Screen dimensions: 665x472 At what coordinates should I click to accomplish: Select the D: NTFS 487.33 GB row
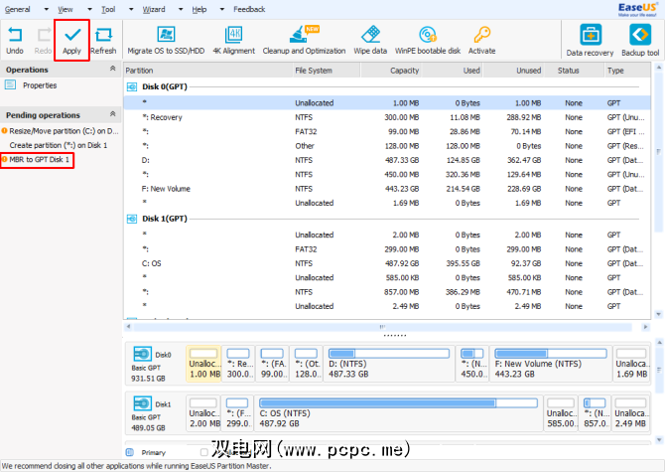[387, 160]
